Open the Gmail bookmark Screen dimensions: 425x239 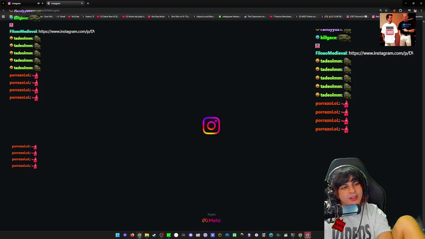coord(61,17)
